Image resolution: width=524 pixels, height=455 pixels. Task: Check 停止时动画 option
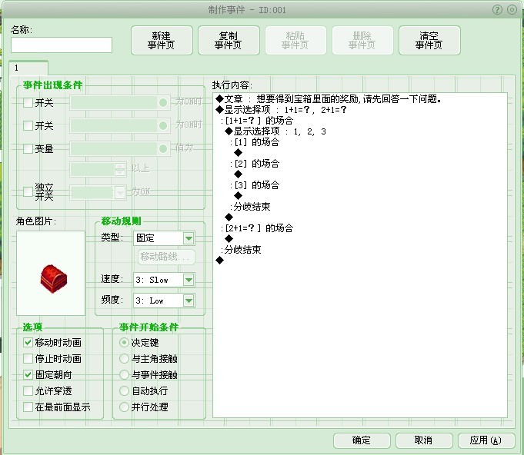tap(28, 358)
